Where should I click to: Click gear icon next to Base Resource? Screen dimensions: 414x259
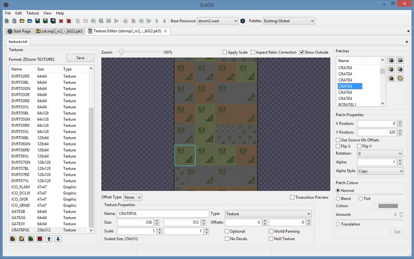[243, 21]
